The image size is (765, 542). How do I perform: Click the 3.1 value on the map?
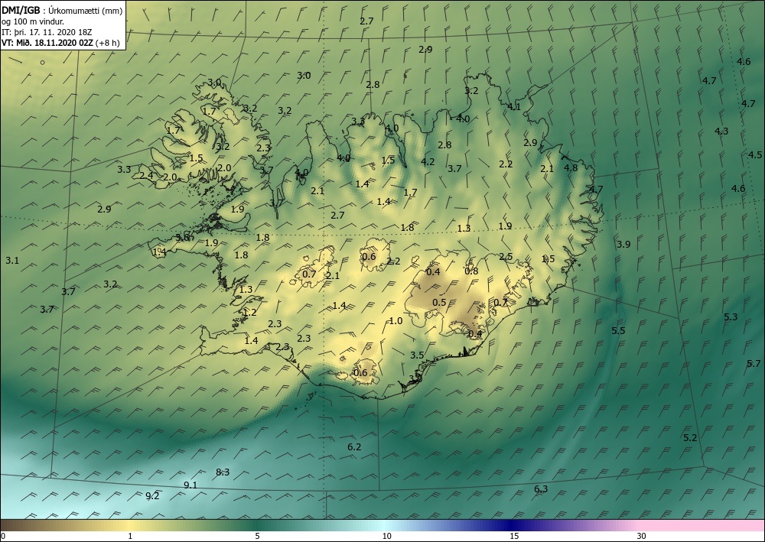pyautogui.click(x=12, y=260)
